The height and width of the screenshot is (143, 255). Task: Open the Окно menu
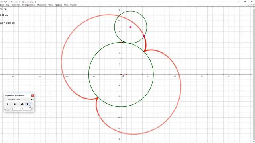(66, 5)
